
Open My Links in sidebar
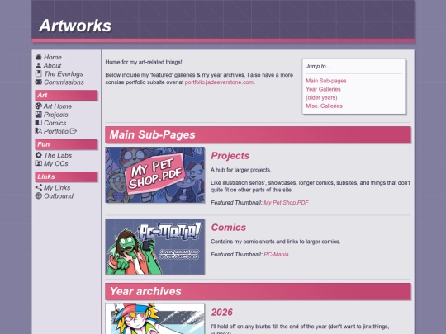(57, 187)
